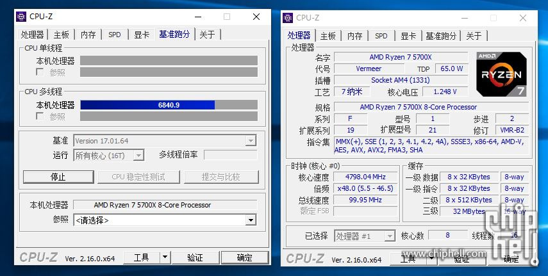Toggle the 参照 checkbox under CPU 单线程
The image size is (548, 276).
40,72
